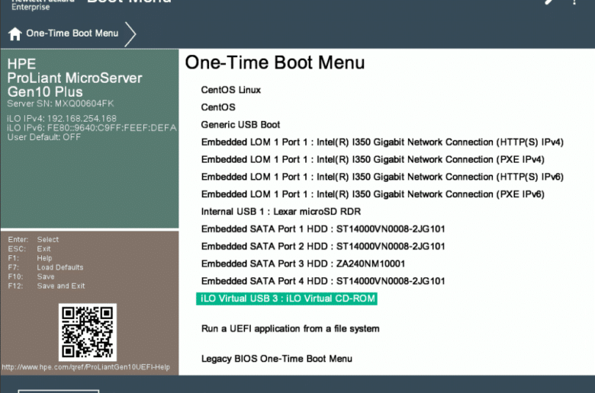595x393 pixels.
Task: Boot from LOM 1 Port 1 PXE IPv4
Action: 372,159
